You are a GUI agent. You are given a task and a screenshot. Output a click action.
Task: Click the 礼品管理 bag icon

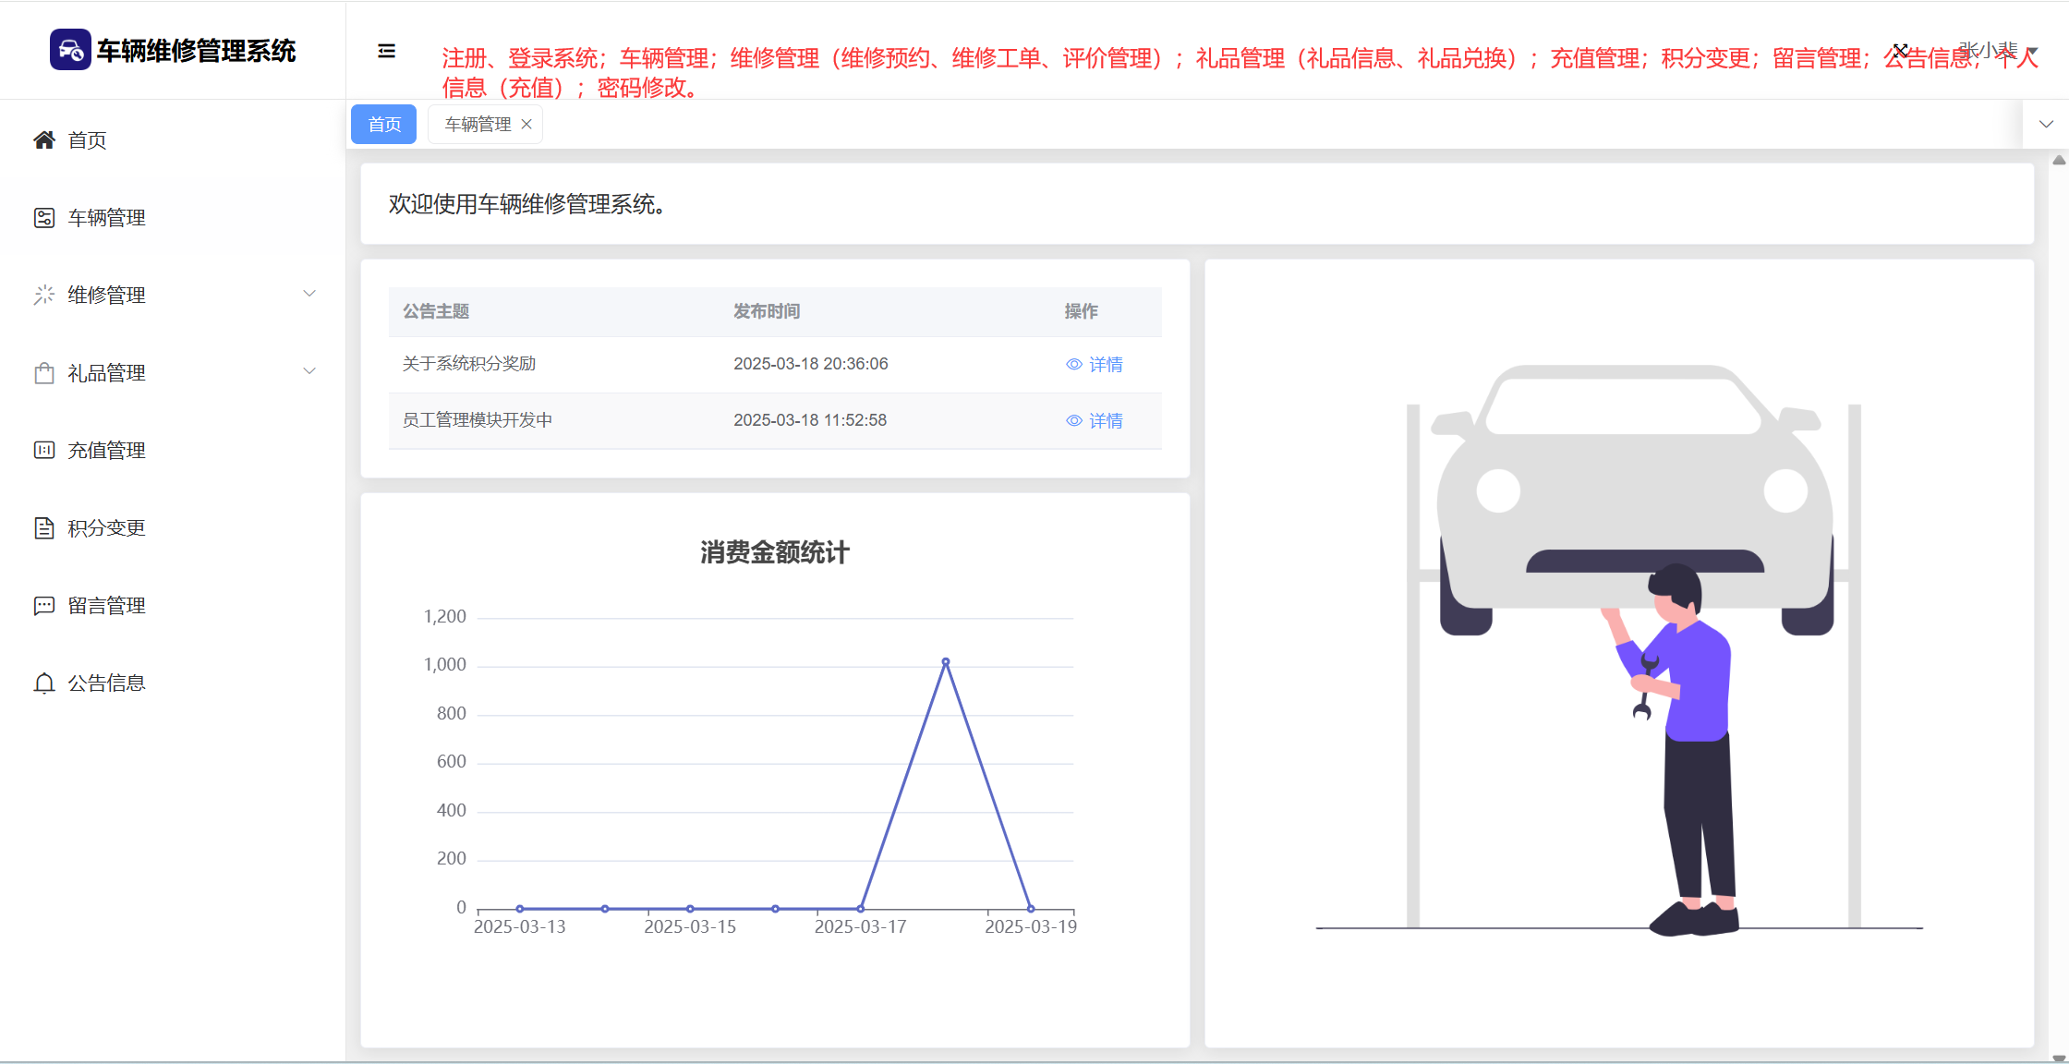[44, 373]
